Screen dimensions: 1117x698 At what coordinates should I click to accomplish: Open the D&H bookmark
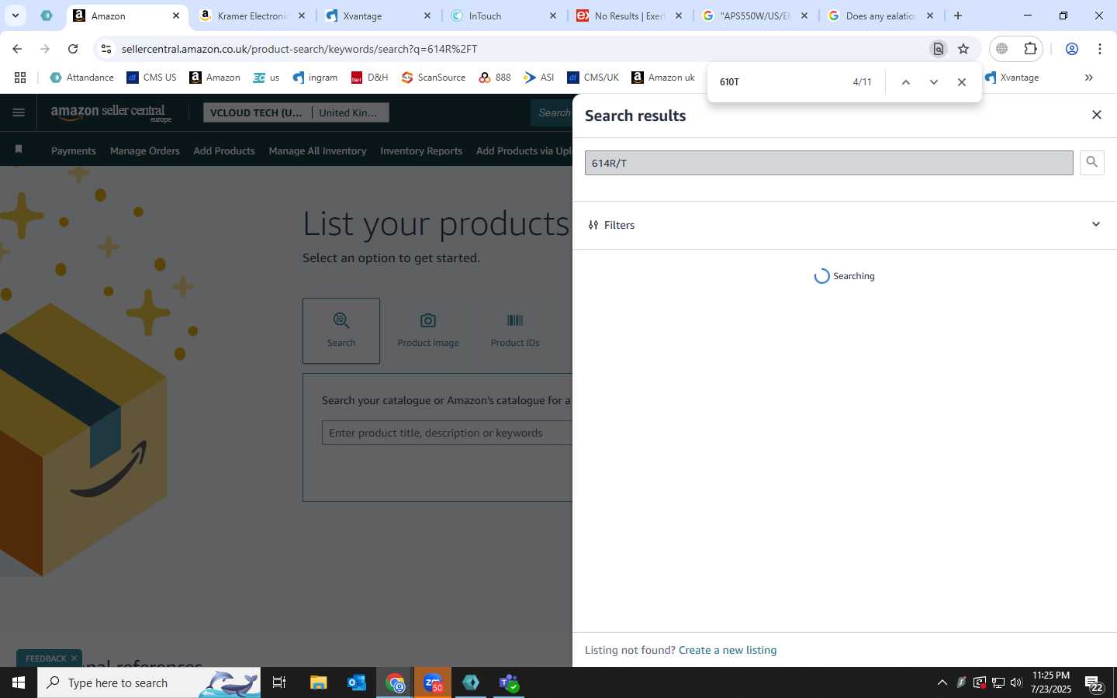click(x=369, y=78)
